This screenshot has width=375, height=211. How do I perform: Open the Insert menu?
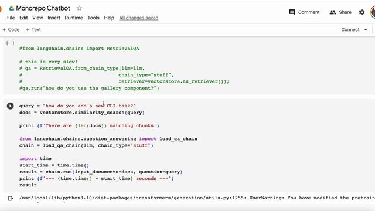(x=54, y=18)
